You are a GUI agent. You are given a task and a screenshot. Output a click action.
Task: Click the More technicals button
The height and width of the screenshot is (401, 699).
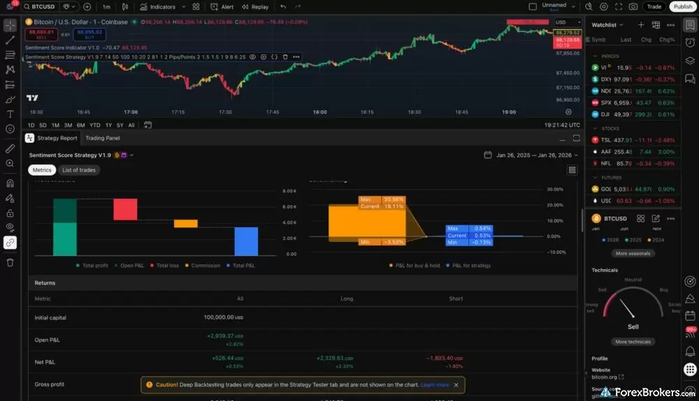(633, 342)
